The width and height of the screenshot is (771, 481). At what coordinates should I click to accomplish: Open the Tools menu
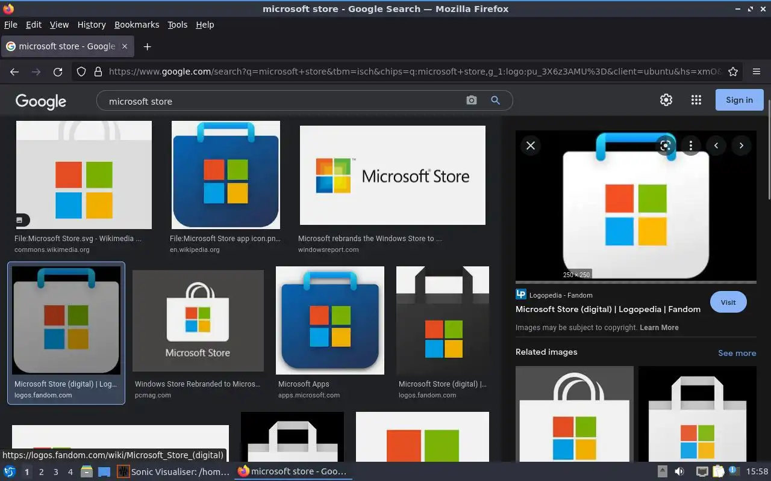tap(177, 25)
